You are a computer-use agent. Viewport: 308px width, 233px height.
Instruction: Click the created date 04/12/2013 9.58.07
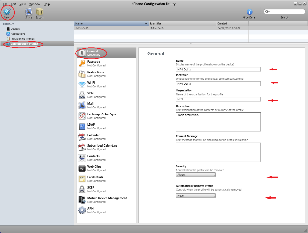point(229,28)
